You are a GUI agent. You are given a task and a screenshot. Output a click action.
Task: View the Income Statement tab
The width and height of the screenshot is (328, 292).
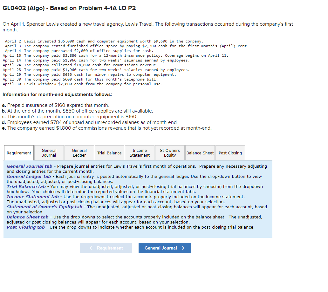coord(140,153)
